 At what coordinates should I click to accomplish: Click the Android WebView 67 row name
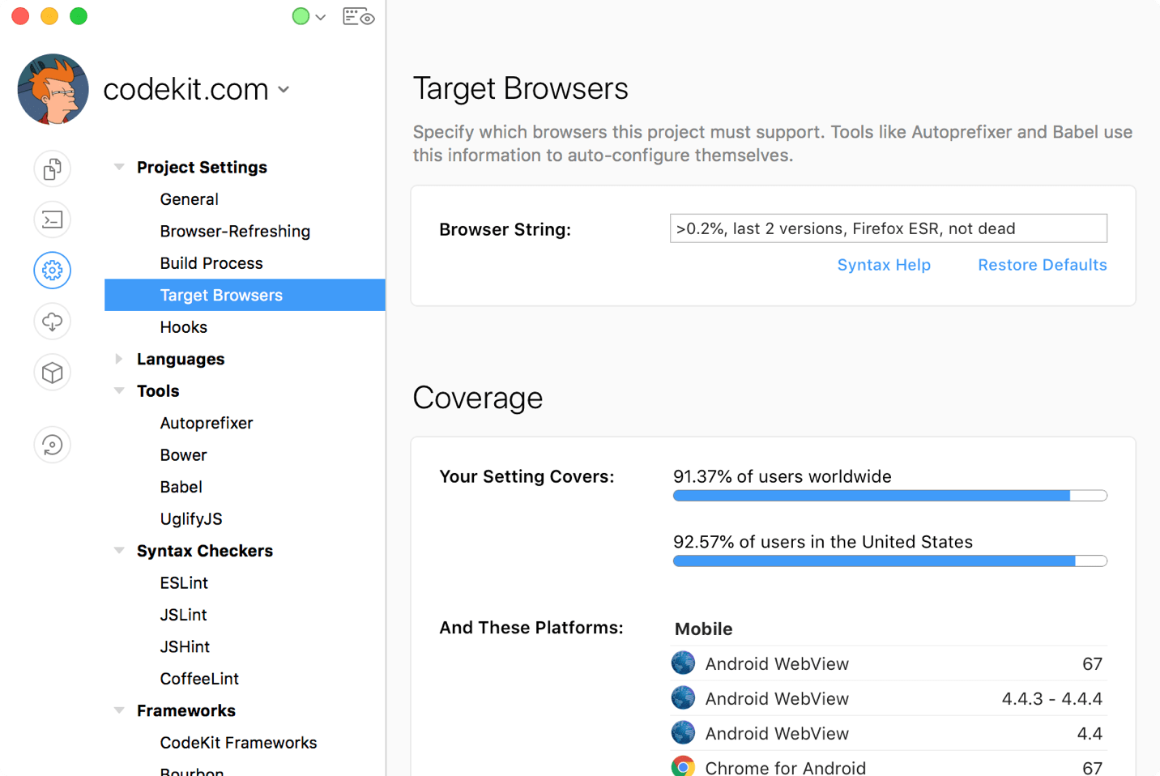click(x=777, y=664)
